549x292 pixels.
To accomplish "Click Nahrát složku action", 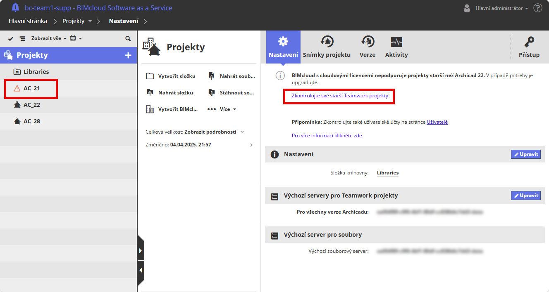I will pos(169,93).
